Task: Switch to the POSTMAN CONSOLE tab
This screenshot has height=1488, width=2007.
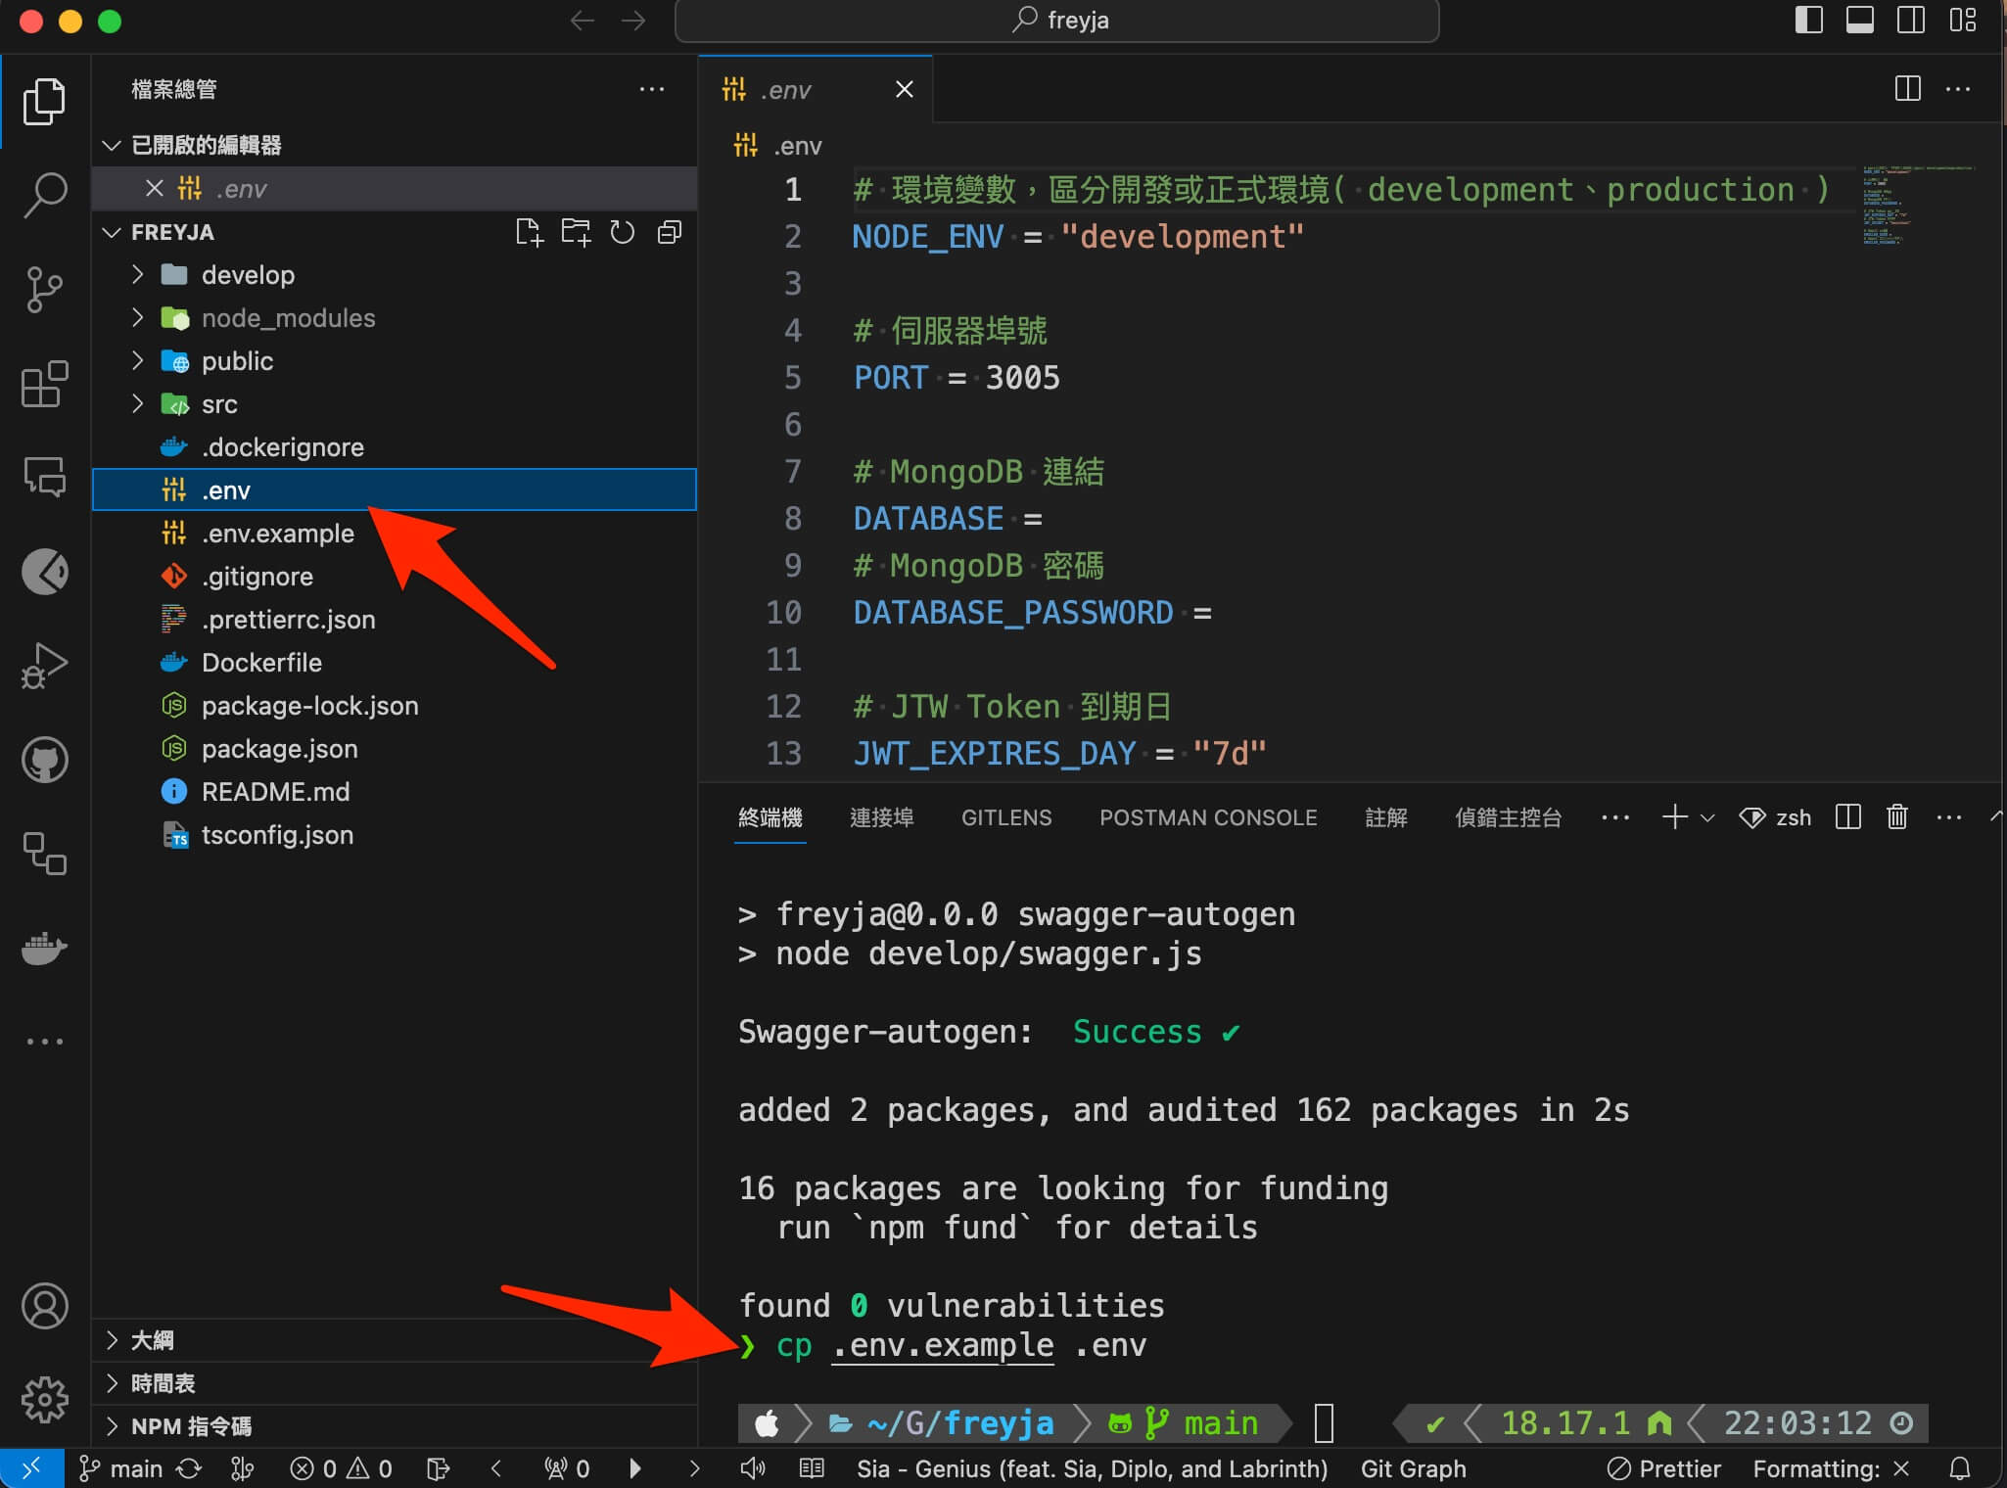Action: 1208,817
